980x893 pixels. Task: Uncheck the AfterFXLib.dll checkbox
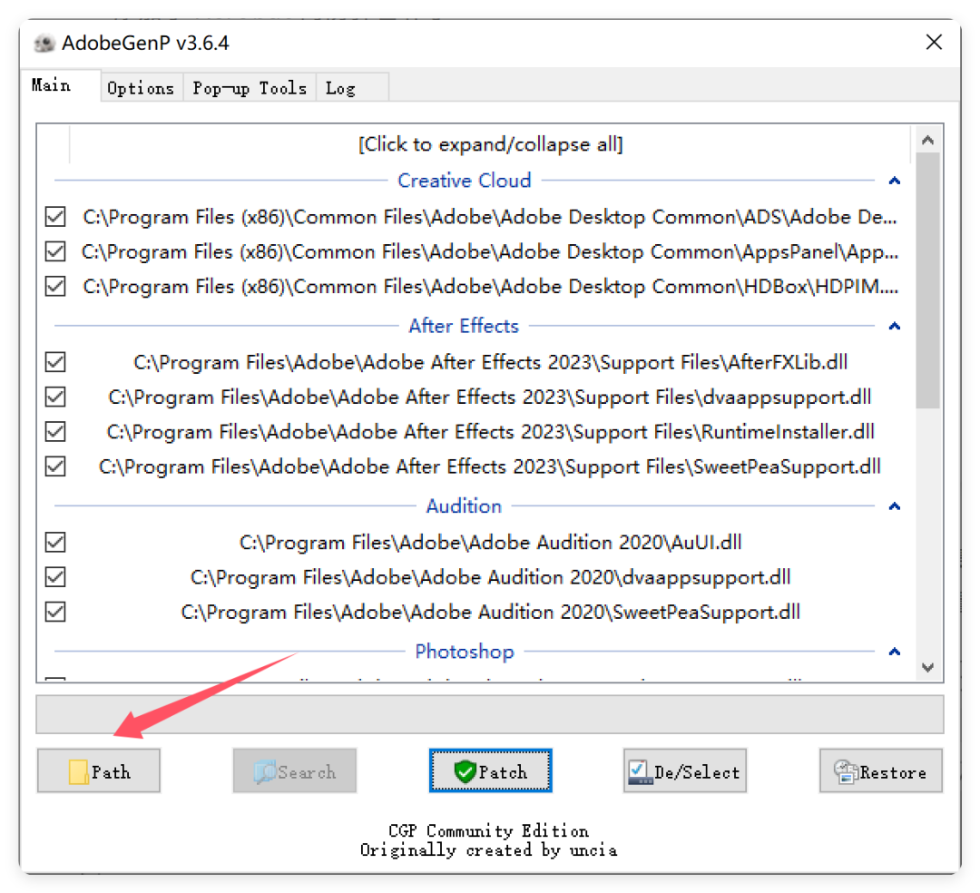click(x=55, y=362)
